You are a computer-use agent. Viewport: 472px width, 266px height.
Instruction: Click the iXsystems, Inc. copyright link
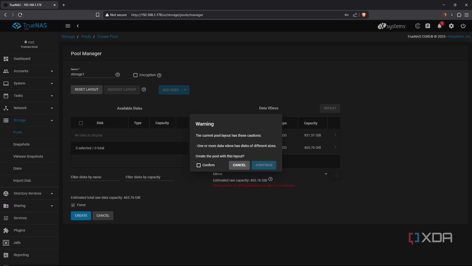pyautogui.click(x=459, y=37)
